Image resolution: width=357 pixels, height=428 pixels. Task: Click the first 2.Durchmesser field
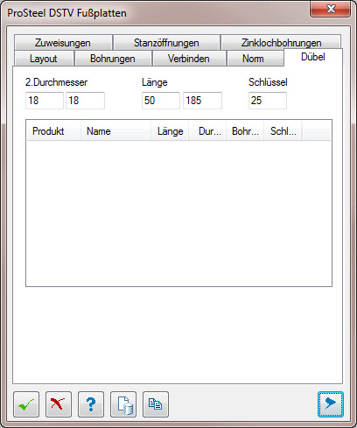point(45,101)
